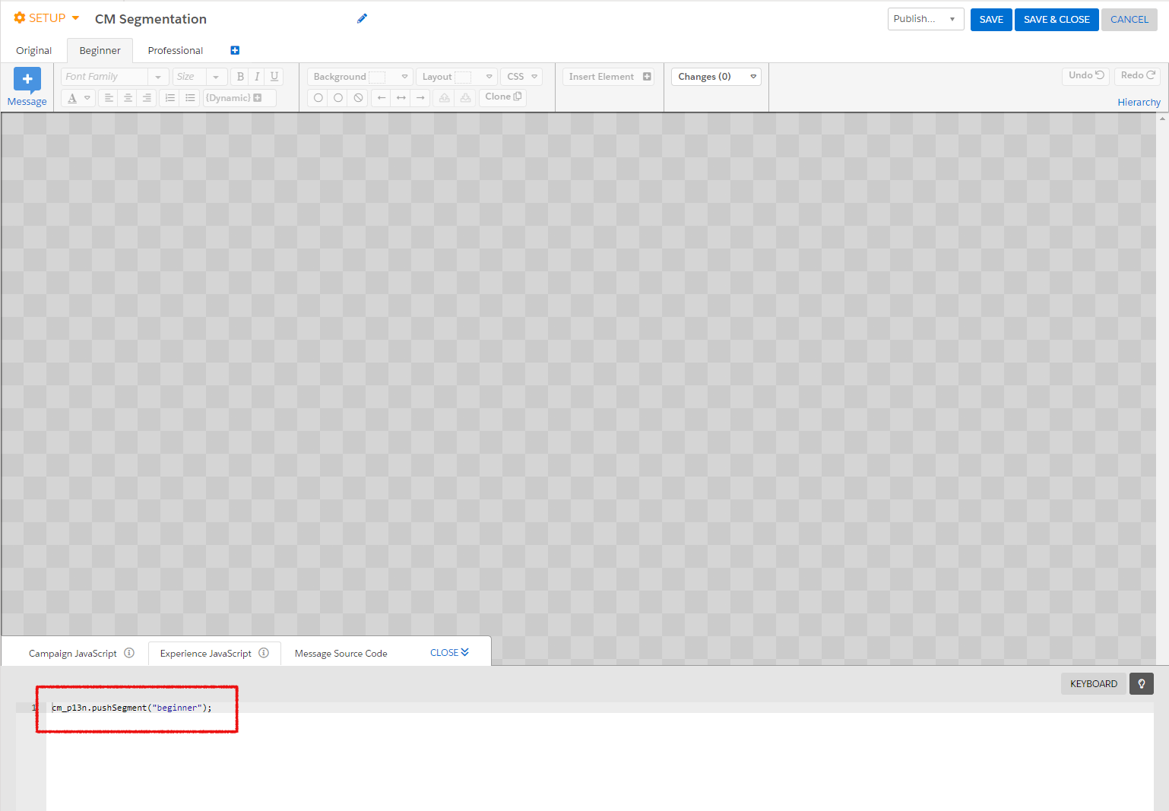Open the Campaign JavaScript tab
1169x811 pixels.
click(x=73, y=654)
